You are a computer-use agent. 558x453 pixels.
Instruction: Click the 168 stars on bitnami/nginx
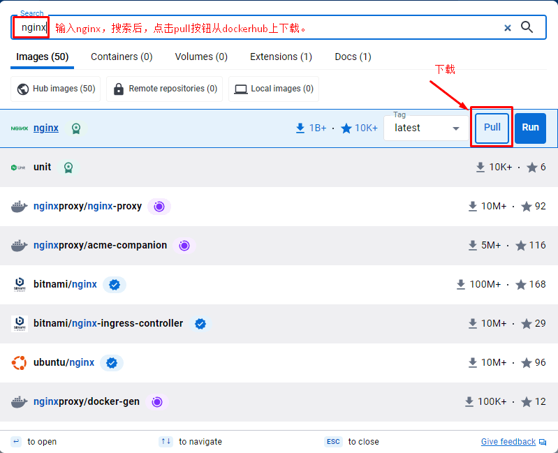pyautogui.click(x=537, y=285)
